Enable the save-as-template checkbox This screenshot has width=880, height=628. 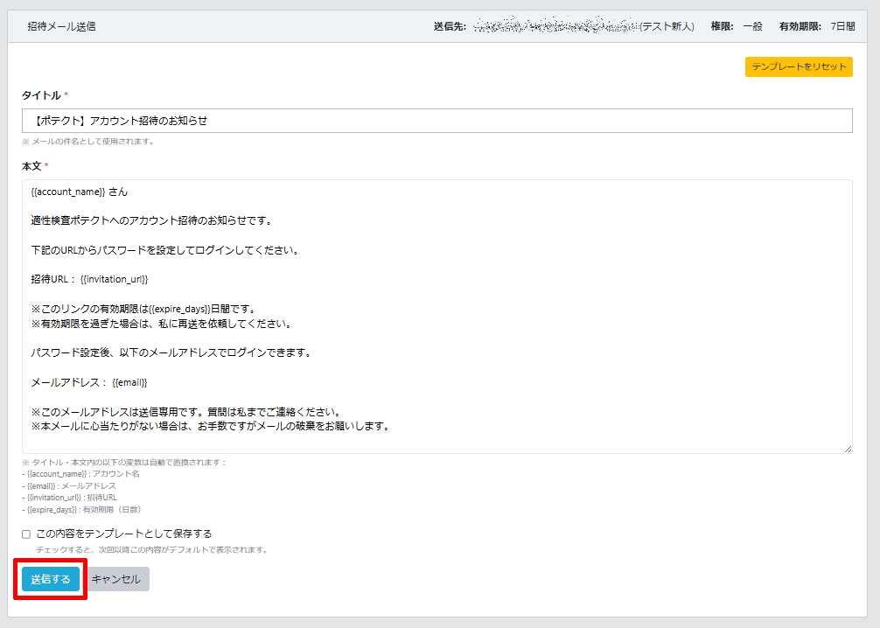pyautogui.click(x=26, y=534)
